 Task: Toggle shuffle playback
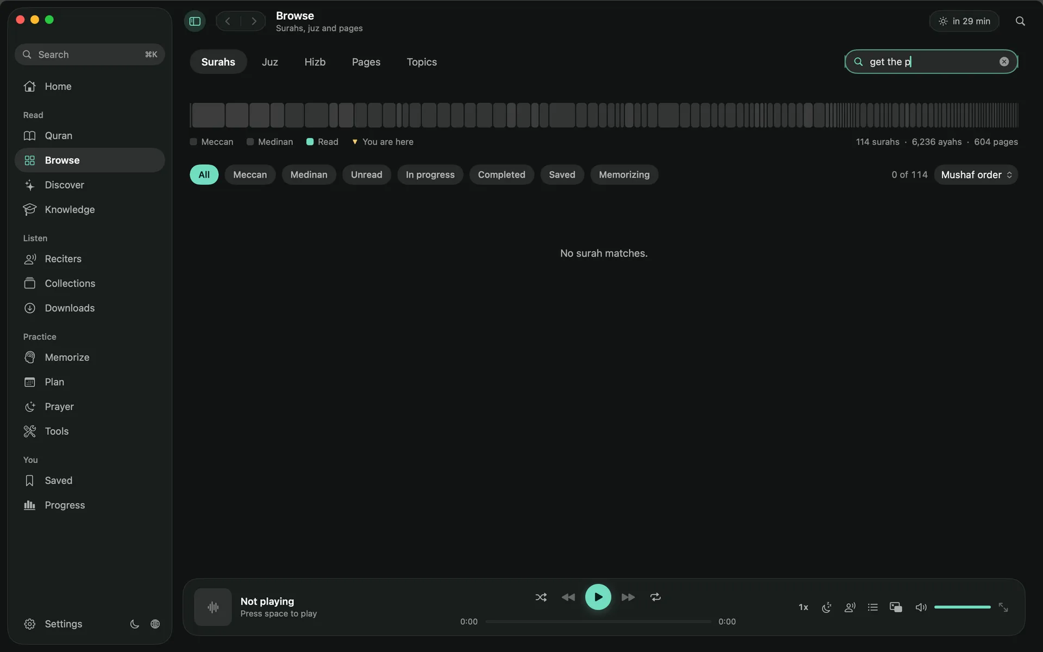(x=541, y=597)
